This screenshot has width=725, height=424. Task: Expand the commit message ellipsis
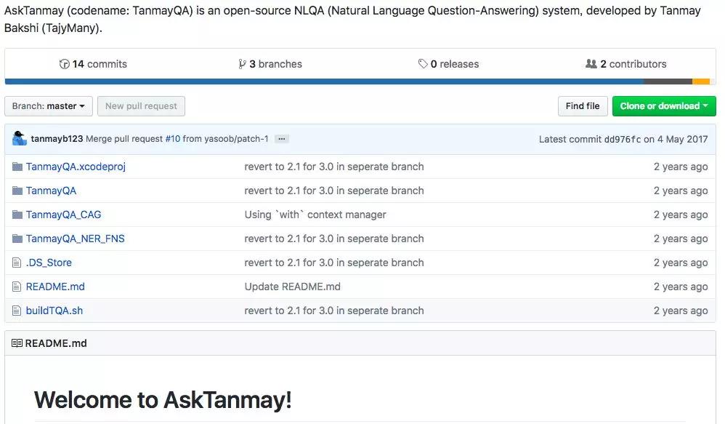click(282, 139)
